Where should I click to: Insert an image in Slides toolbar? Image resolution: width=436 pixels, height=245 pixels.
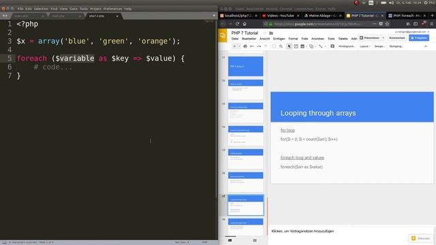[302, 46]
